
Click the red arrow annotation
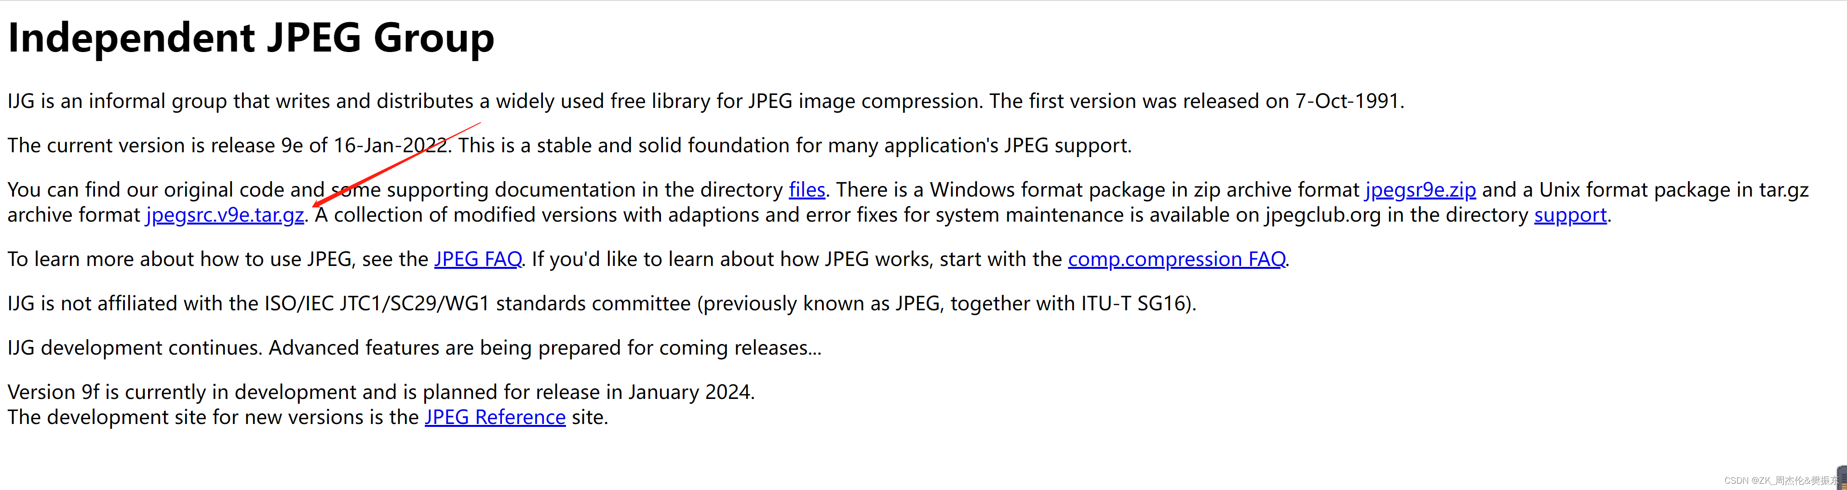coord(396,165)
